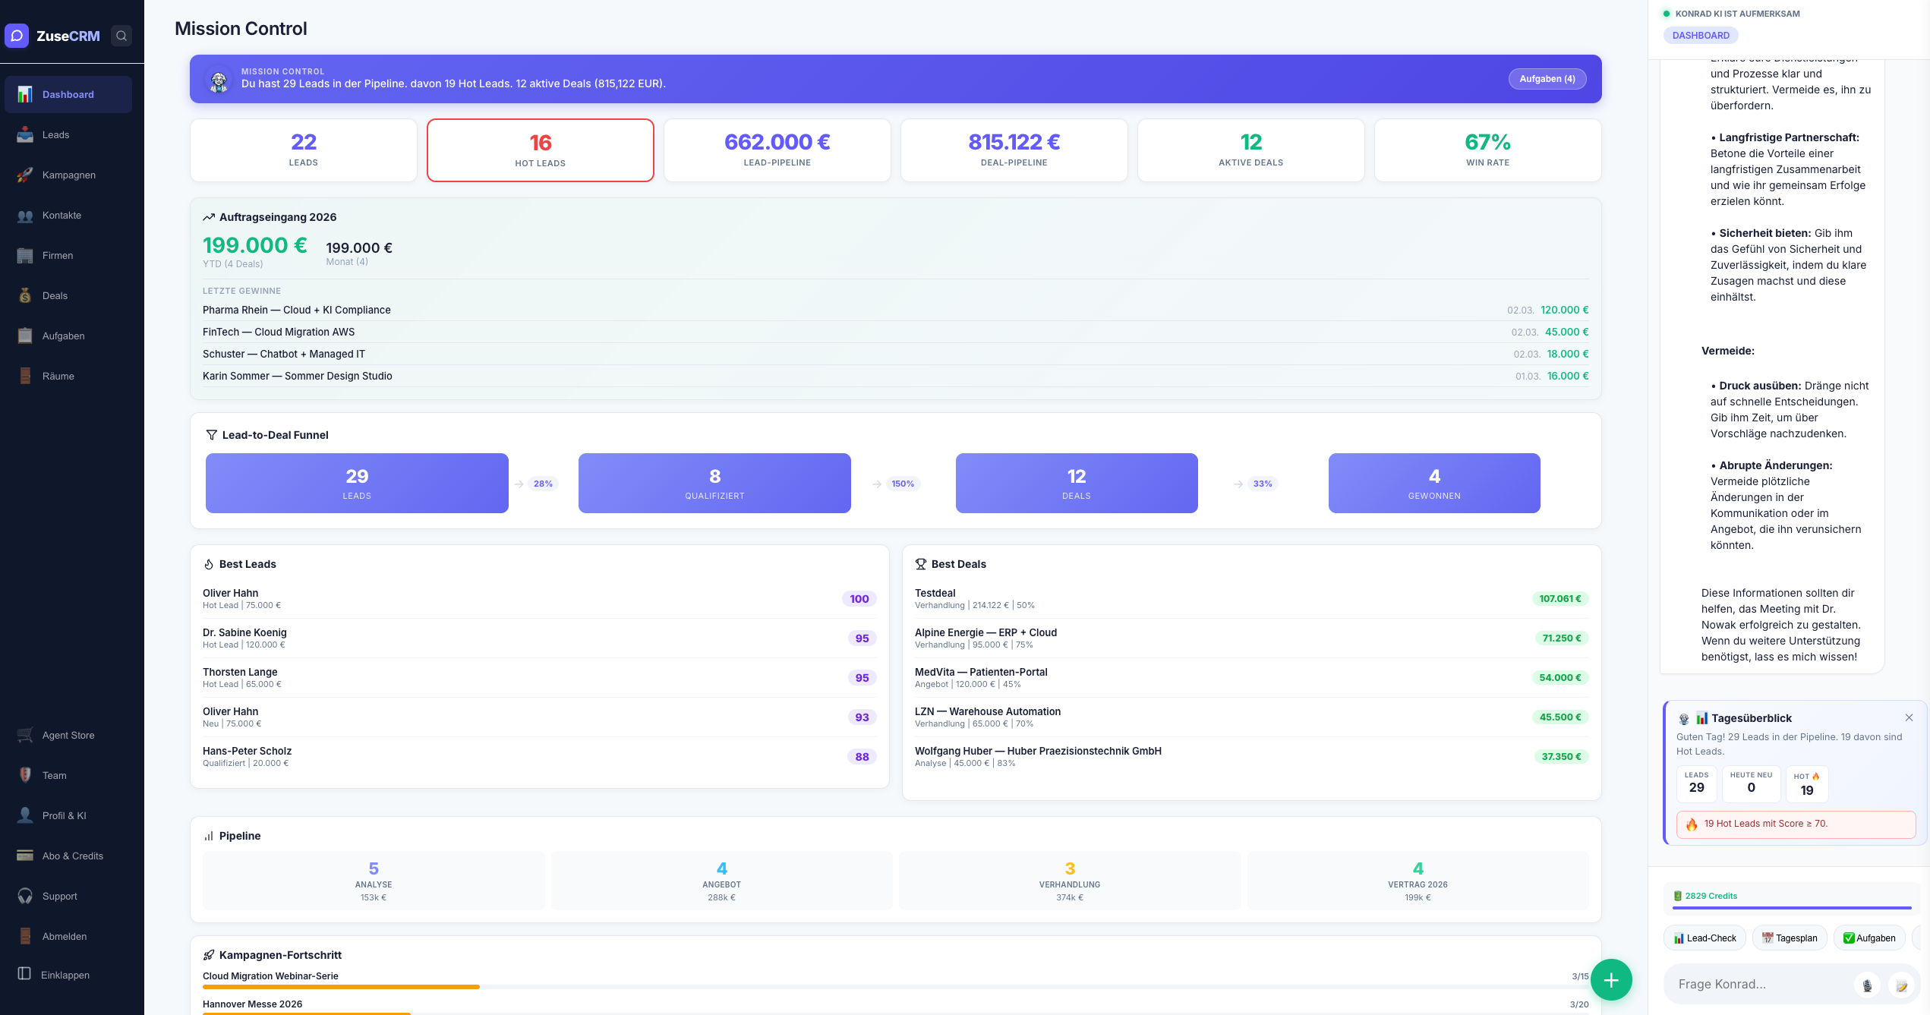This screenshot has height=1015, width=1930.
Task: Open Oliver Hahn lead with score 100
Action: pyautogui.click(x=540, y=598)
